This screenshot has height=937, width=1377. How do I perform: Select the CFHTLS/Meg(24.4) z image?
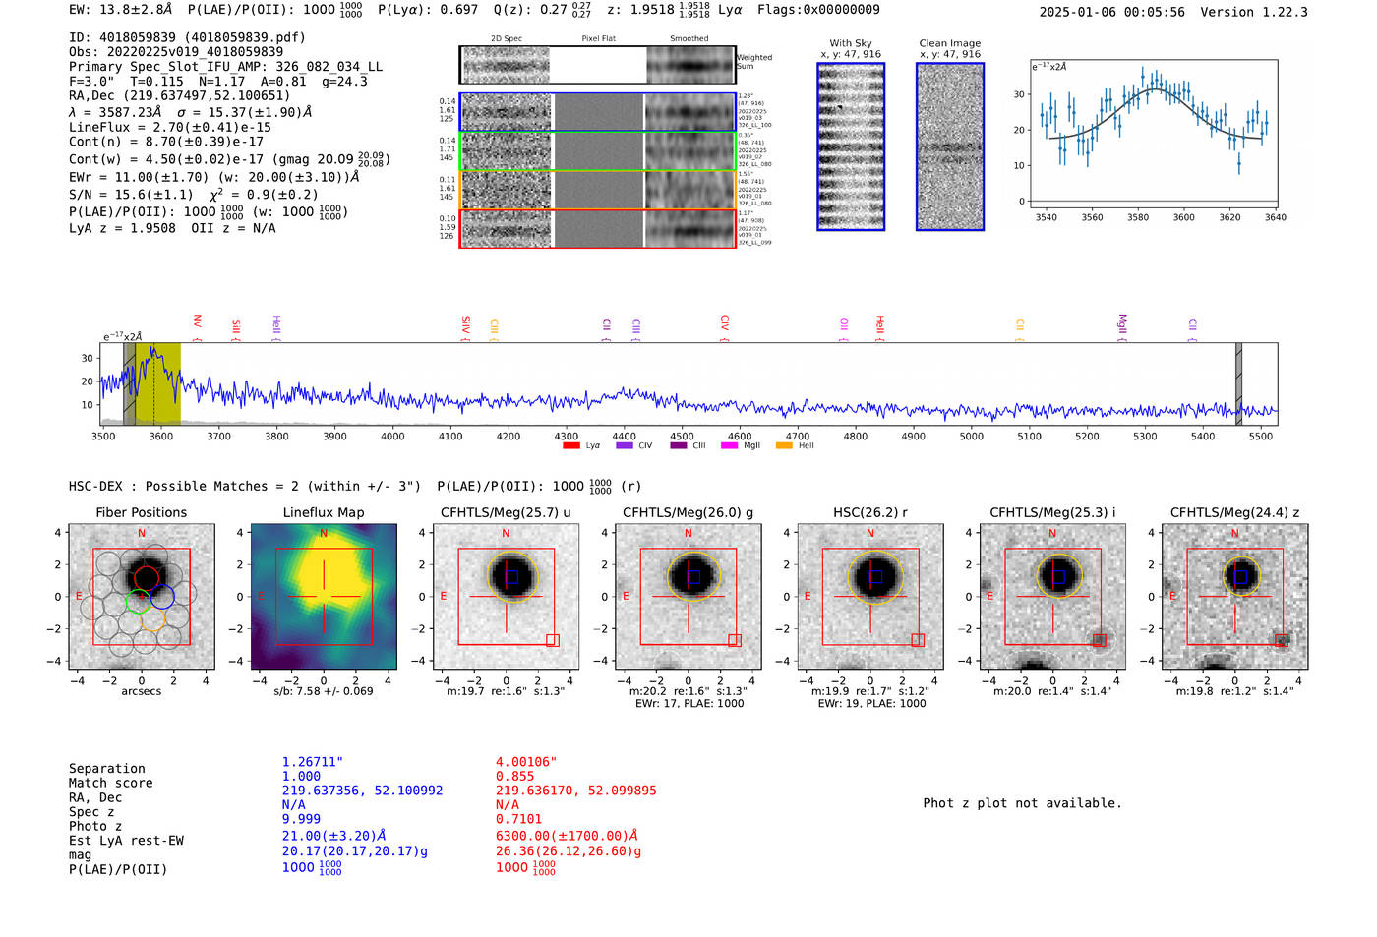(1234, 597)
